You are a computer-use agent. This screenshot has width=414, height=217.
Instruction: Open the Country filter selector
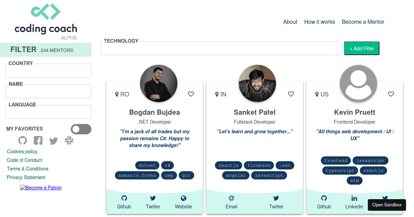[48, 71]
